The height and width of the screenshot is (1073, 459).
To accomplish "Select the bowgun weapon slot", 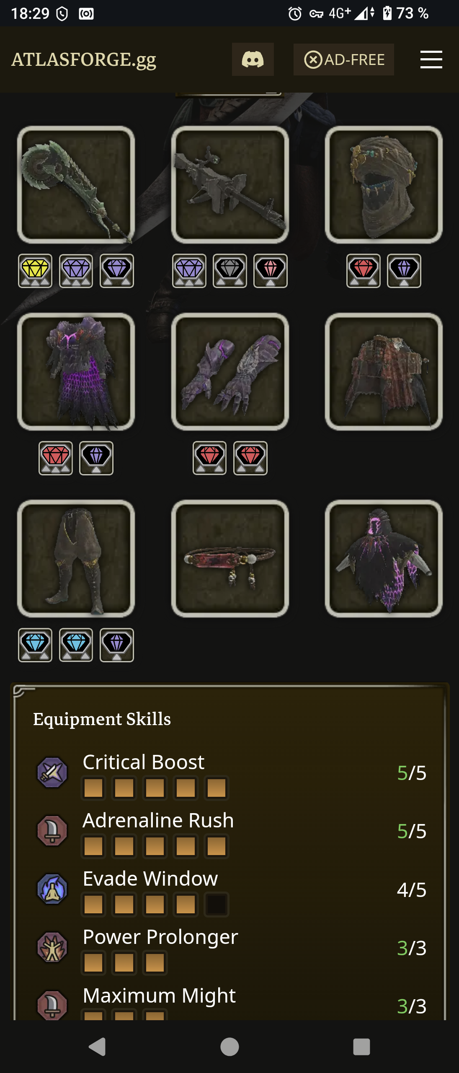I will 230,185.
